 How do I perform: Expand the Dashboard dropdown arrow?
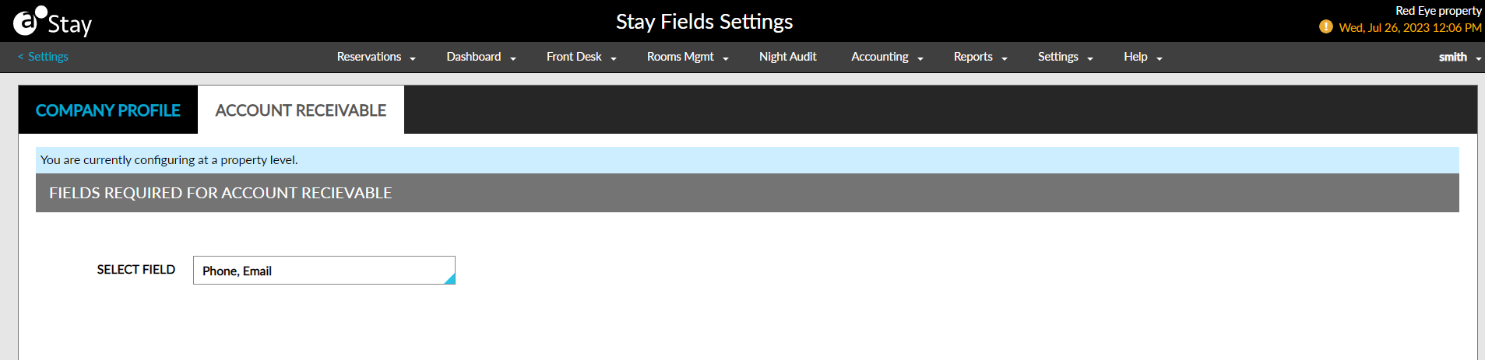pyautogui.click(x=513, y=58)
